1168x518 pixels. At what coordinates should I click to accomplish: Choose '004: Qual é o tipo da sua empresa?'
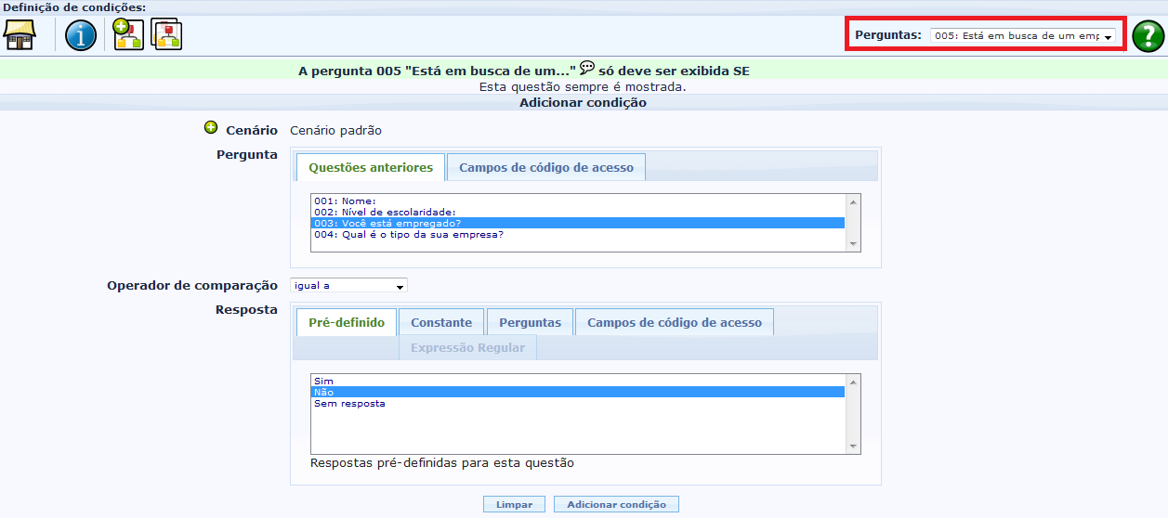[x=409, y=234]
